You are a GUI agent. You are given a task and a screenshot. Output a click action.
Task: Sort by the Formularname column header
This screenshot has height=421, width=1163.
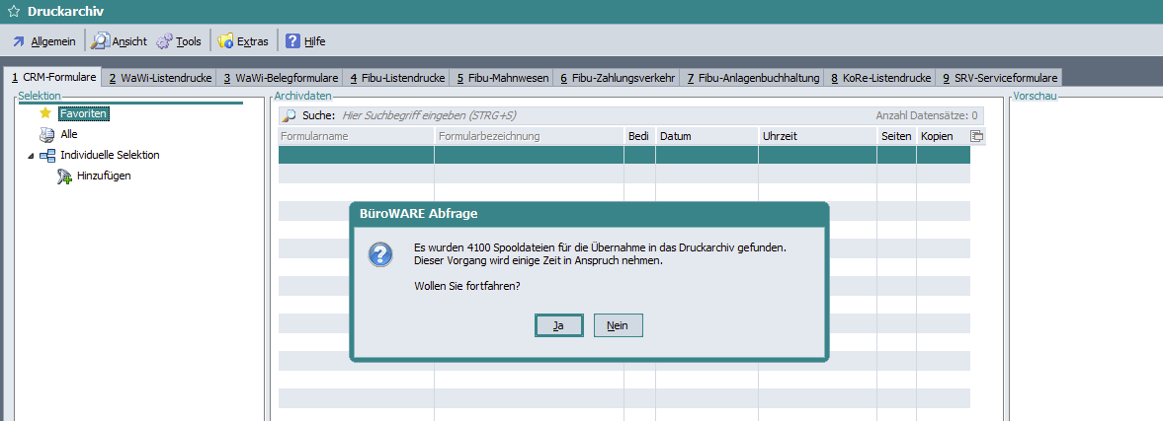(x=355, y=136)
